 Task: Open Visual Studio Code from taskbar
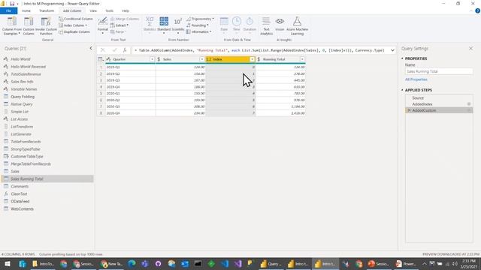point(225,263)
